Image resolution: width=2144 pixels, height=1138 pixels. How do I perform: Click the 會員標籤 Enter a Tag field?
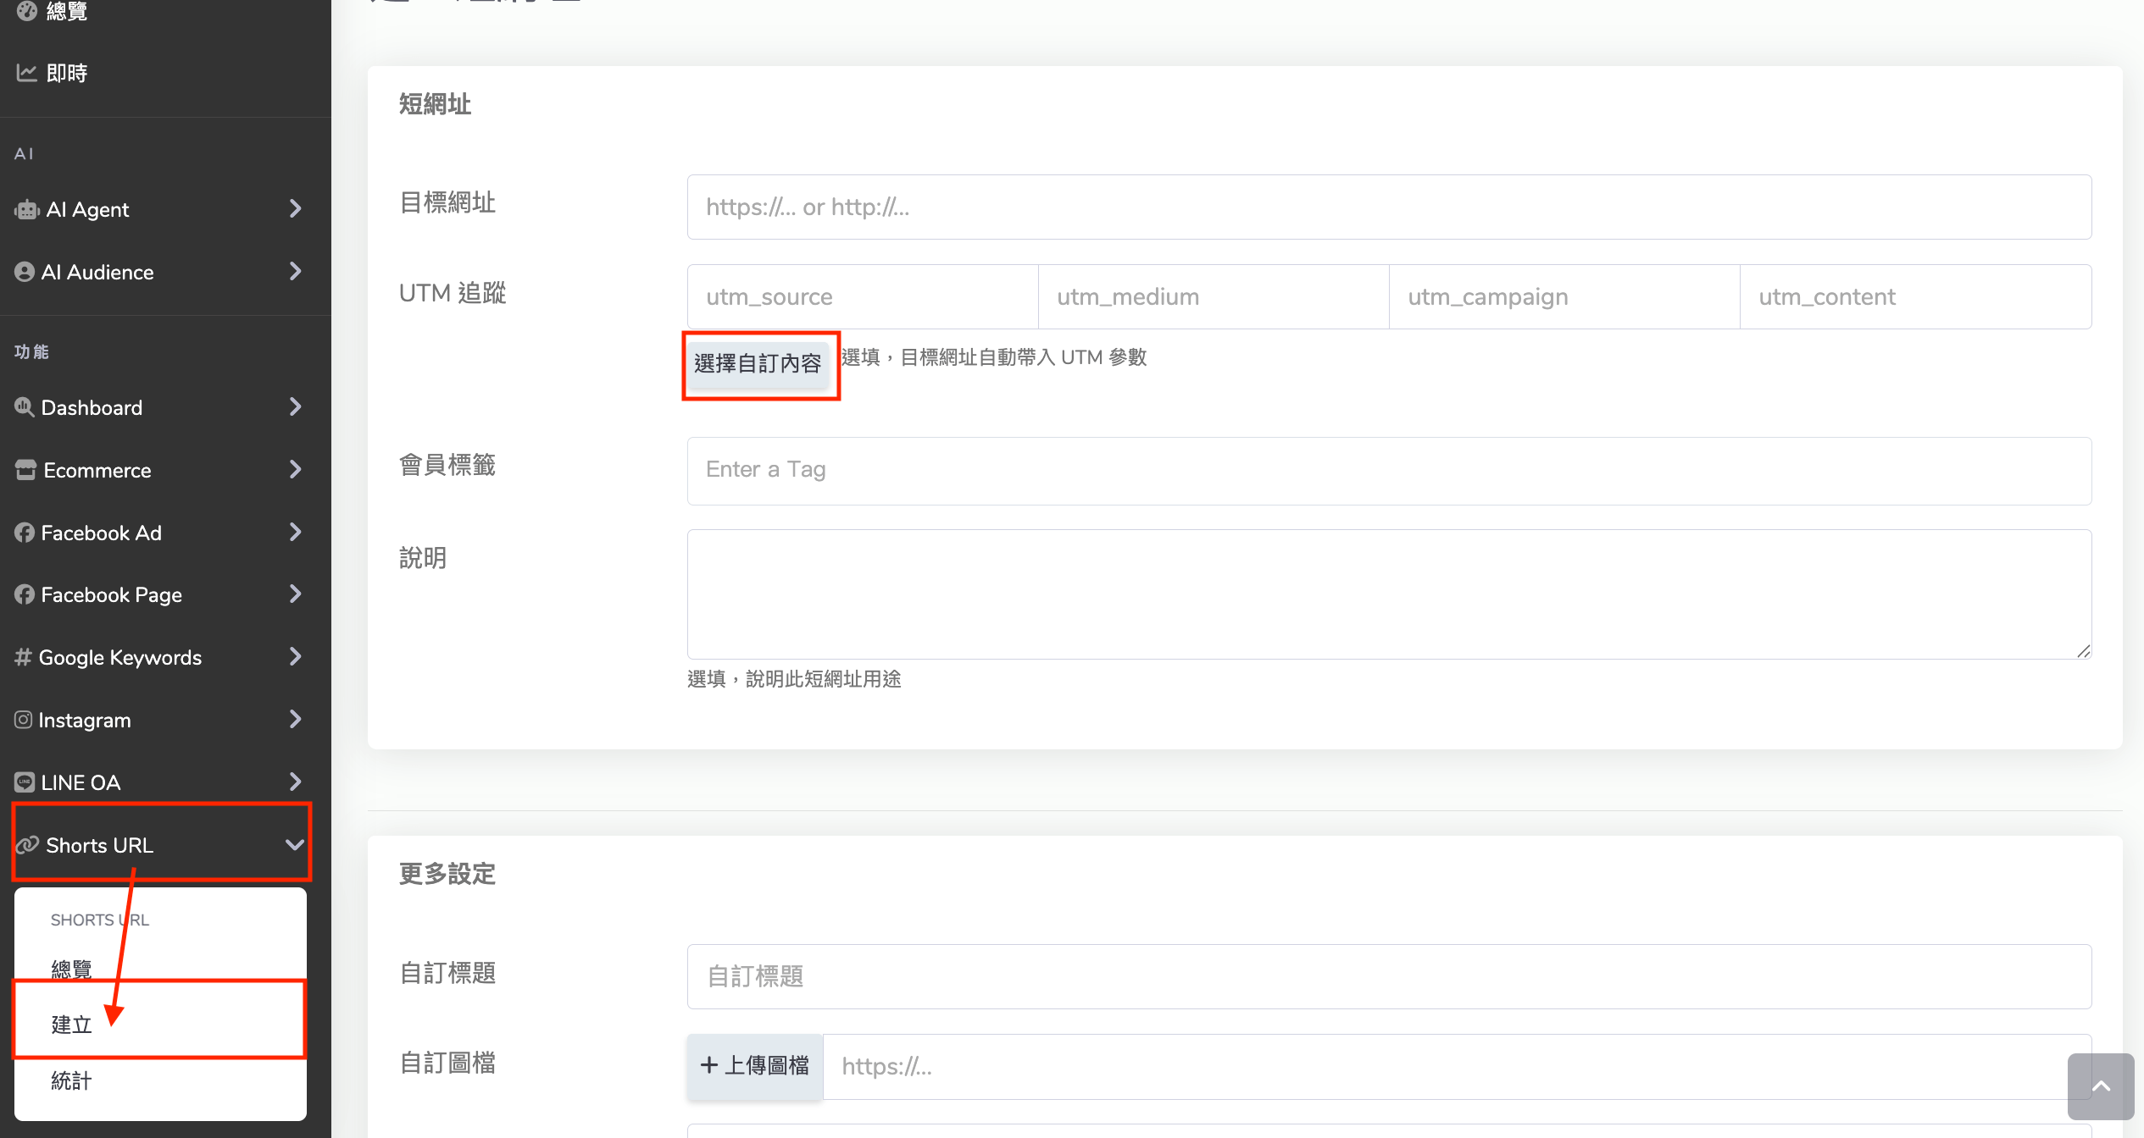pyautogui.click(x=1388, y=470)
